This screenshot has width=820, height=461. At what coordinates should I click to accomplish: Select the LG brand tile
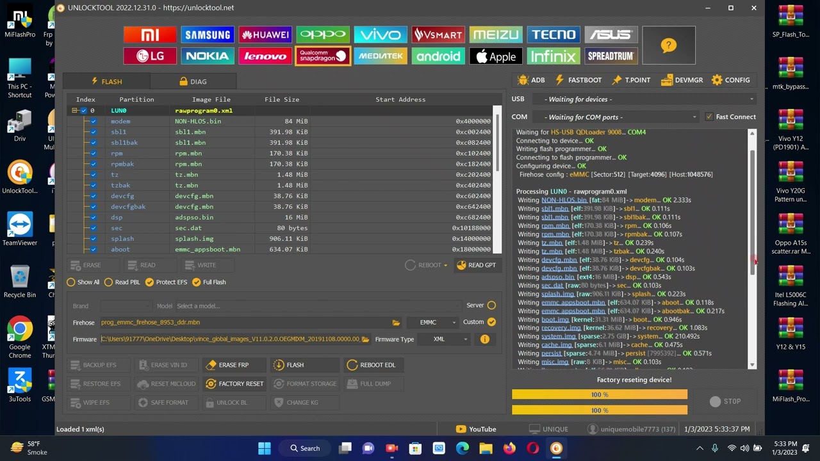150,56
